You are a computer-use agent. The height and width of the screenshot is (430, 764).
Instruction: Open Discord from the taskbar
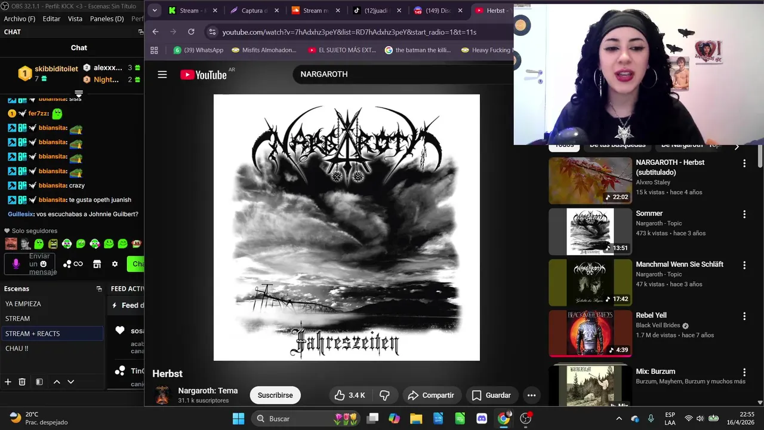(x=482, y=419)
